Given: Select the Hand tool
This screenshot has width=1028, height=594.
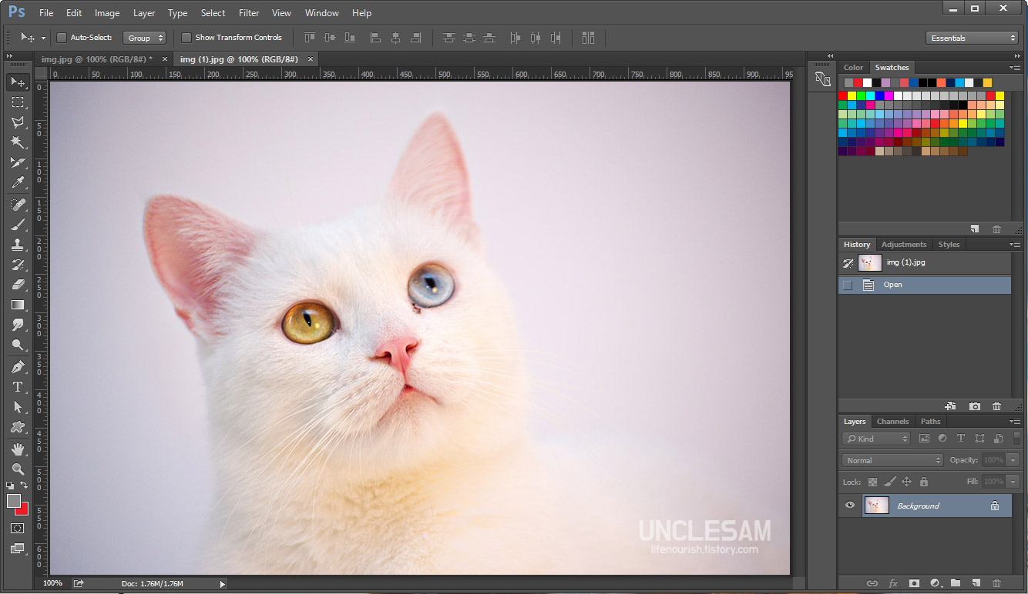Looking at the screenshot, I should pyautogui.click(x=17, y=449).
